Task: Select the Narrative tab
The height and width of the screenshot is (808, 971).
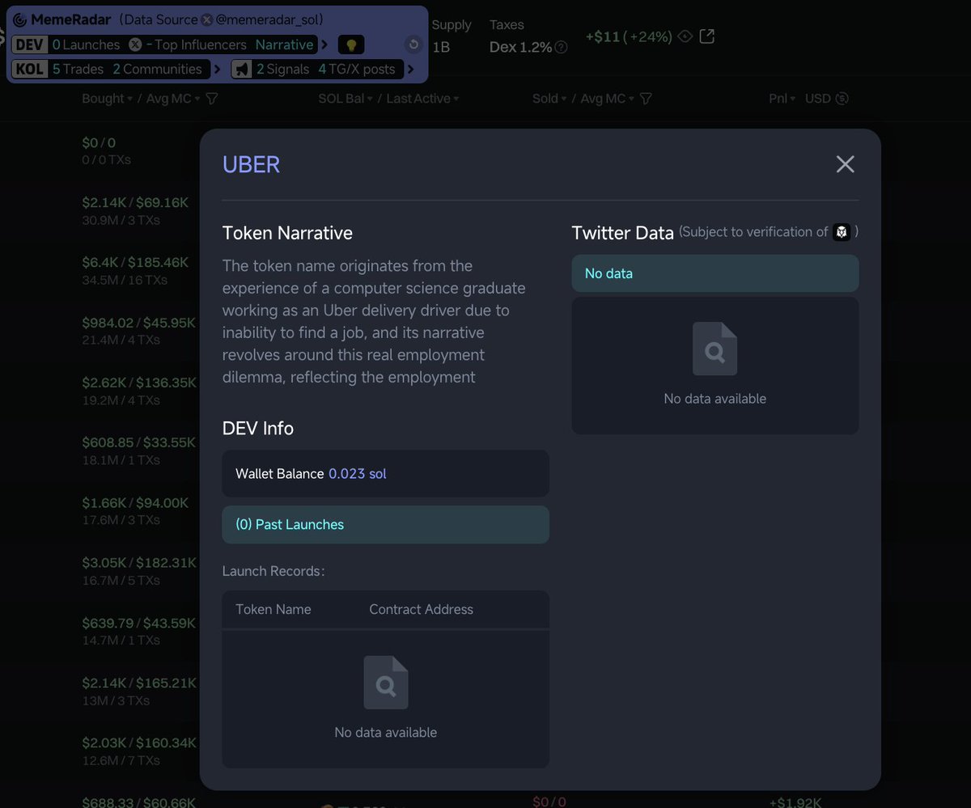Action: pyautogui.click(x=284, y=45)
